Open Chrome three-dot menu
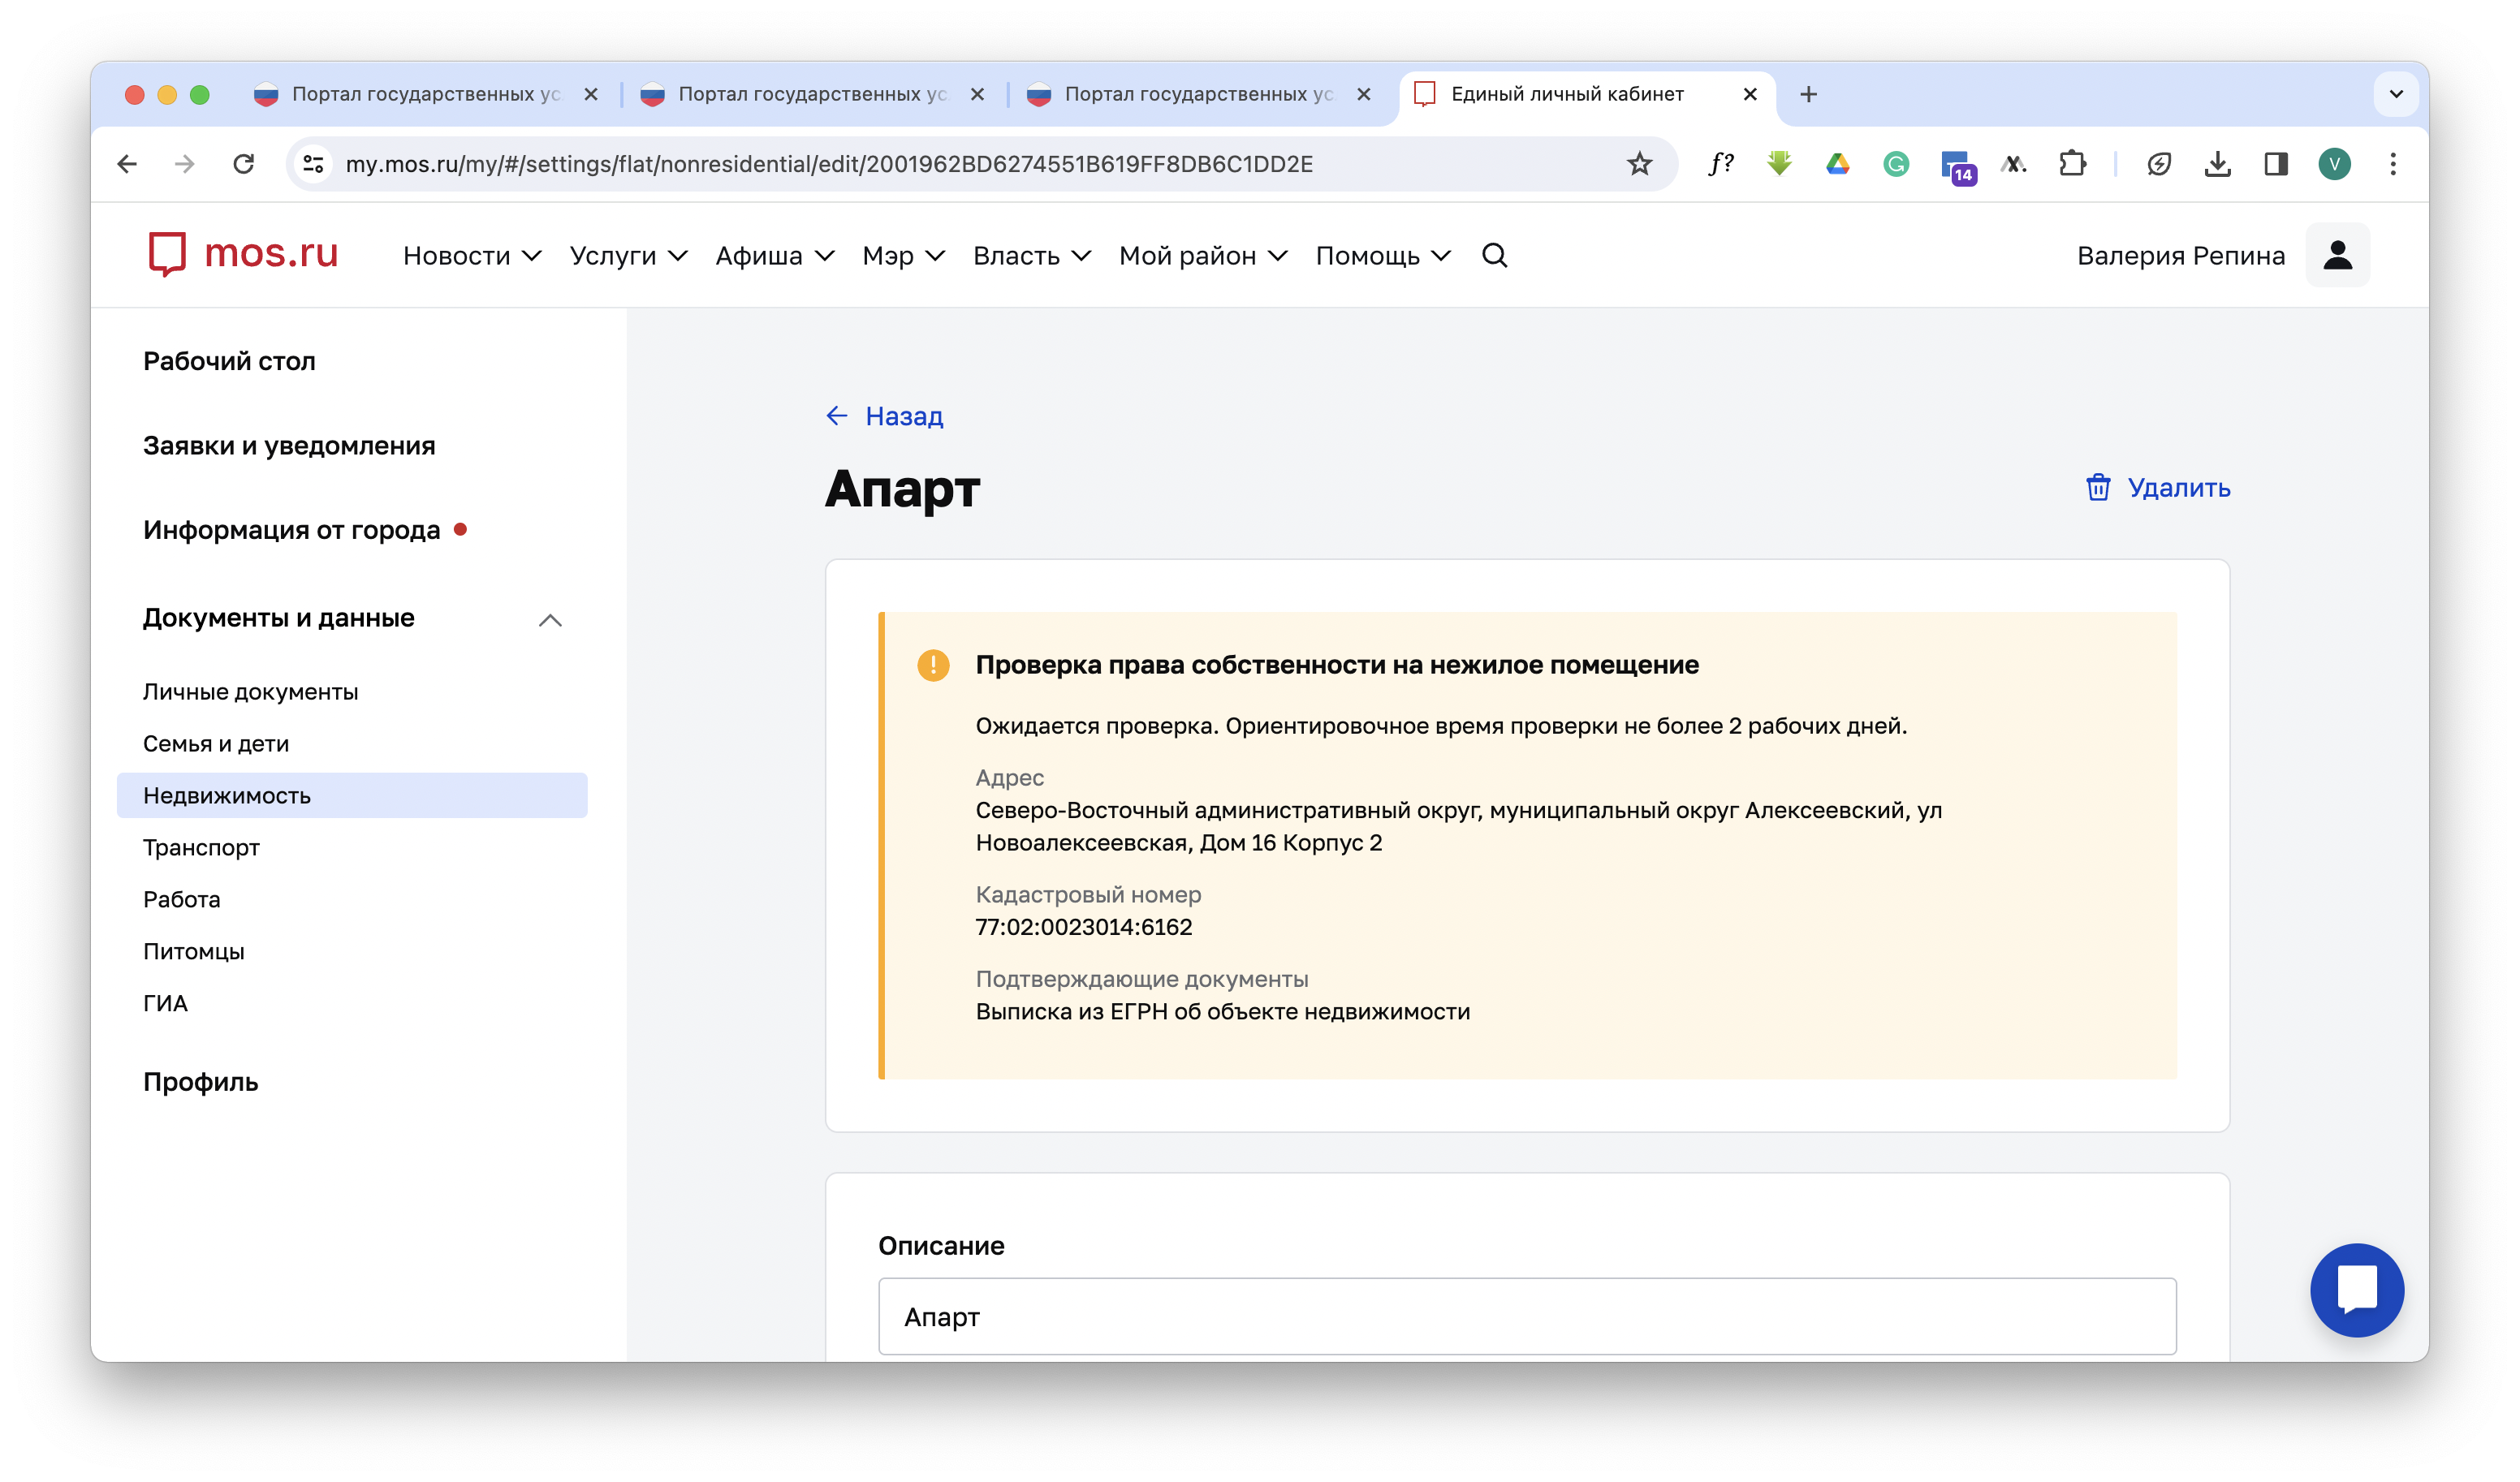The height and width of the screenshot is (1482, 2520). (2393, 164)
